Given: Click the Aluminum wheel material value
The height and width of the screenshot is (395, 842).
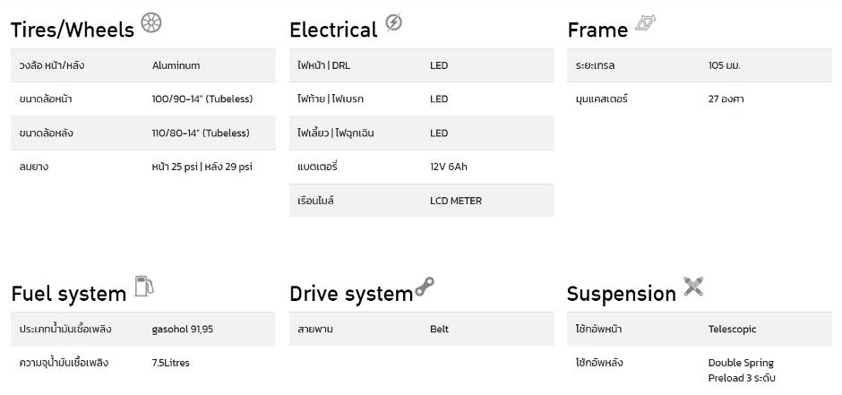Looking at the screenshot, I should point(176,65).
